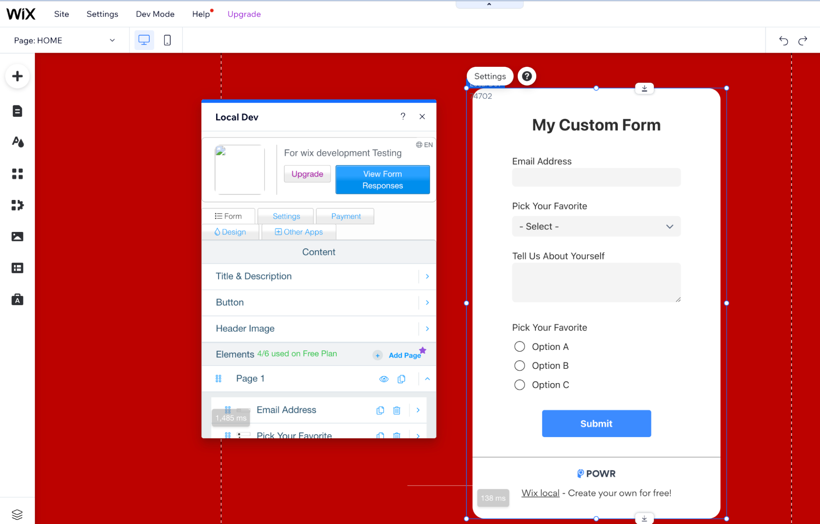The height and width of the screenshot is (524, 820).
Task: Toggle Page 1 visibility eye icon
Action: (384, 379)
